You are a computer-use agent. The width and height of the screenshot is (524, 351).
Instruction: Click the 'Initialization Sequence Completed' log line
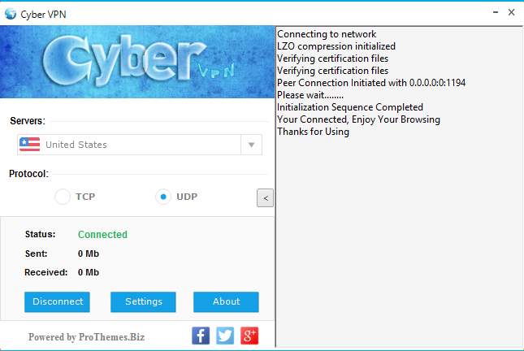[x=350, y=107]
